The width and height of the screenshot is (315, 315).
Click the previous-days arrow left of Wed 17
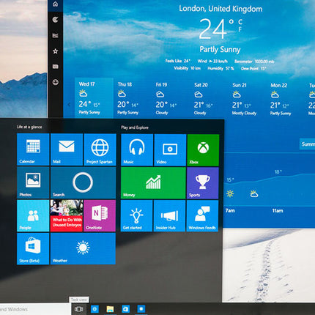[x=70, y=105]
